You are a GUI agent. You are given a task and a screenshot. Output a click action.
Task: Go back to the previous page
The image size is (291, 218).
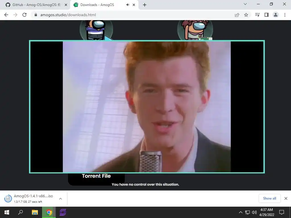[x=6, y=15]
